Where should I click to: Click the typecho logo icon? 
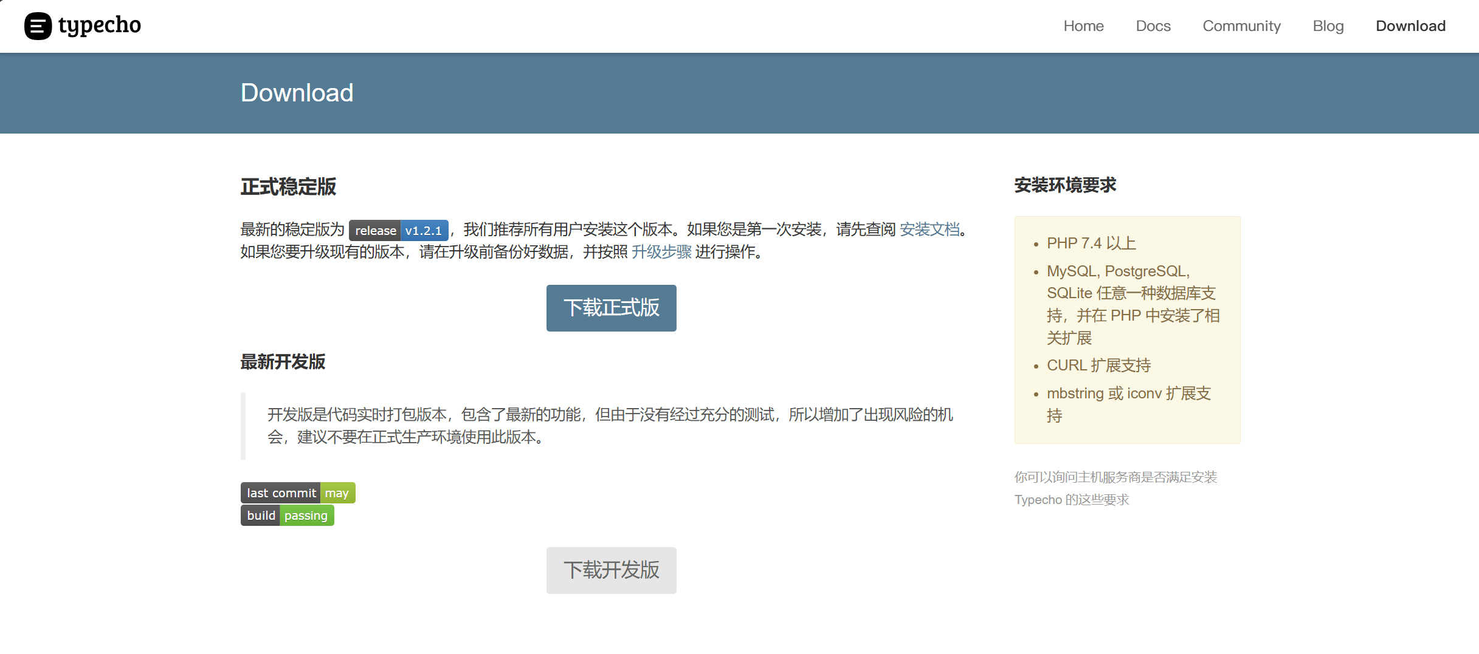pos(38,26)
